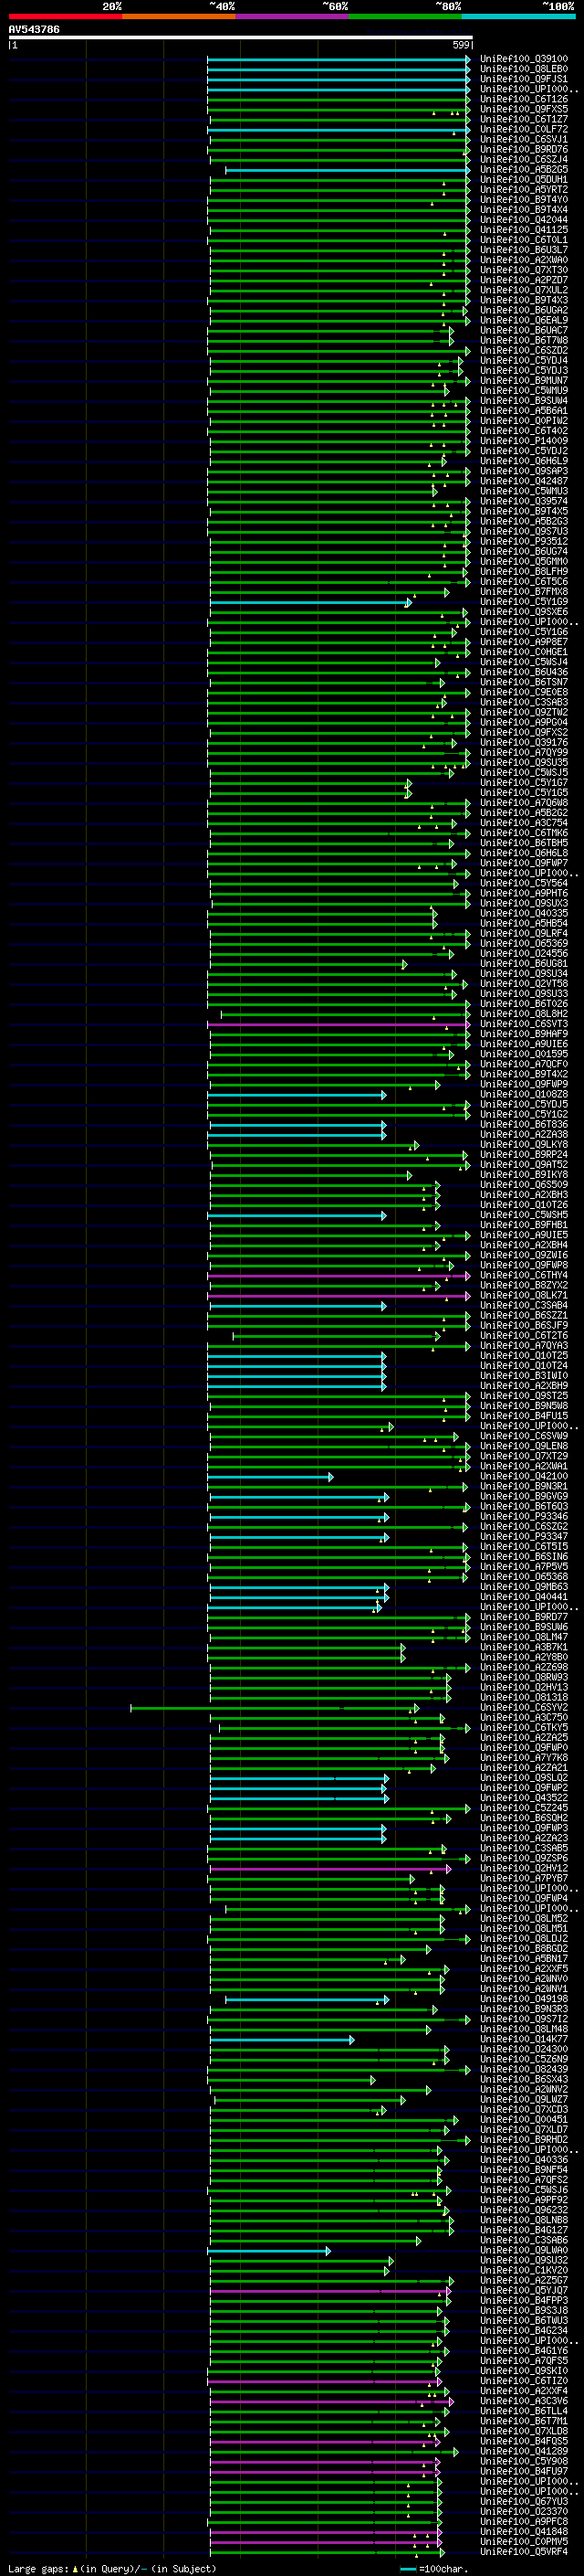Screen dimensions: 584x2576
Task: Select hit UniRef100_C3SAB4
Action: (524, 1306)
